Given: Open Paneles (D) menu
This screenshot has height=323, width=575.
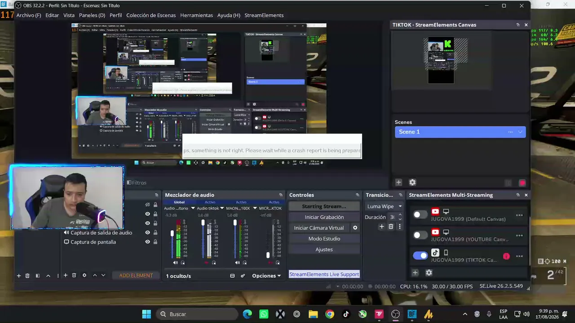Looking at the screenshot, I should pos(92,15).
